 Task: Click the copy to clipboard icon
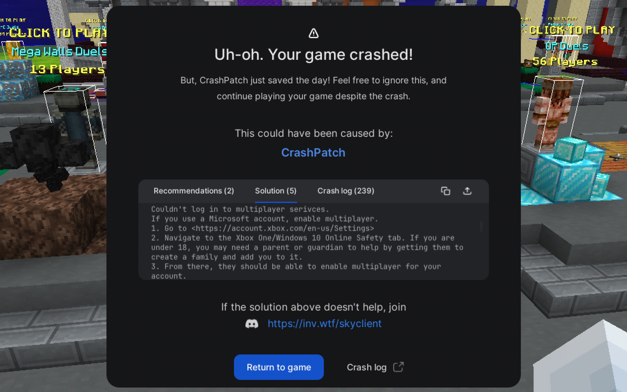pos(445,191)
